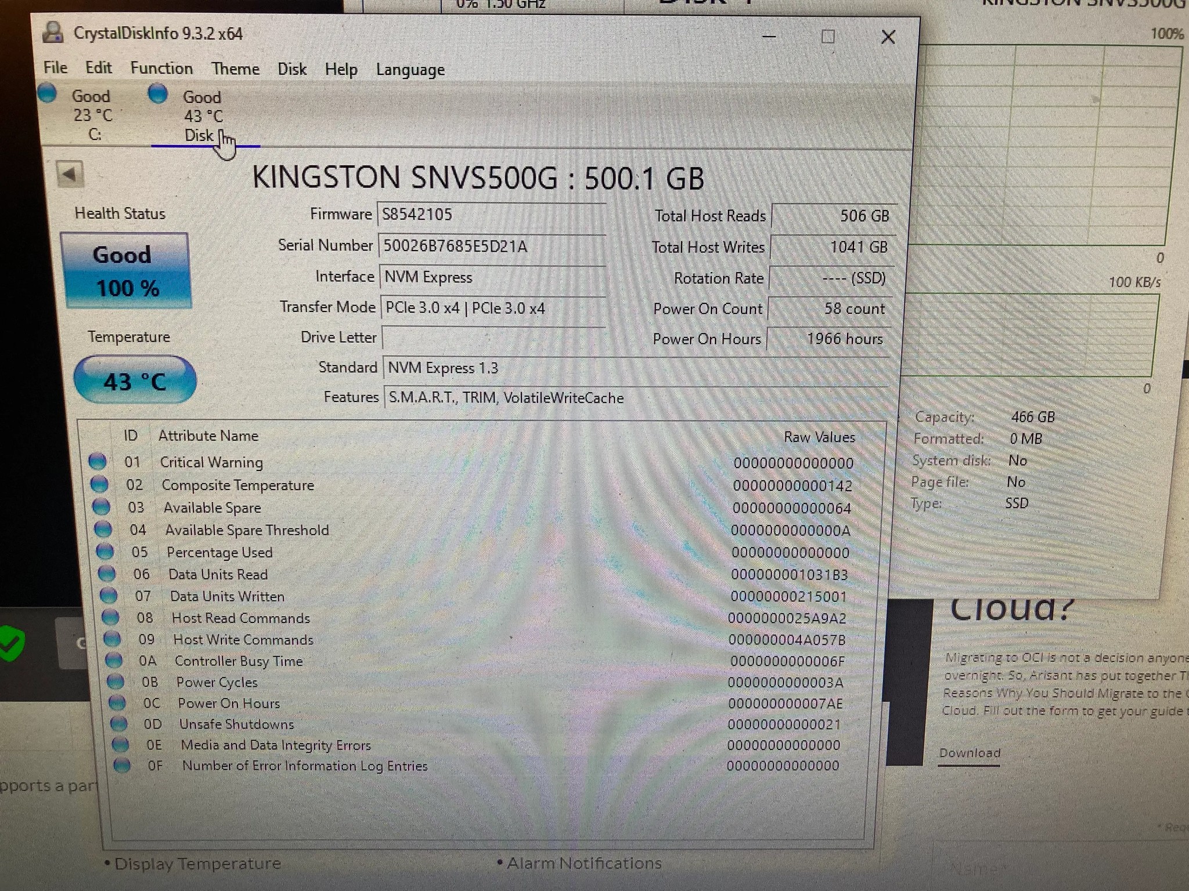Click the ID column header
The height and width of the screenshot is (891, 1189).
[130, 436]
